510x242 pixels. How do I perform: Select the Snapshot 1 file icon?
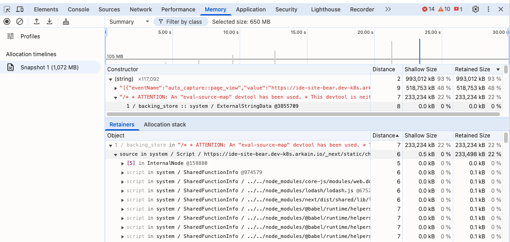tap(11, 68)
